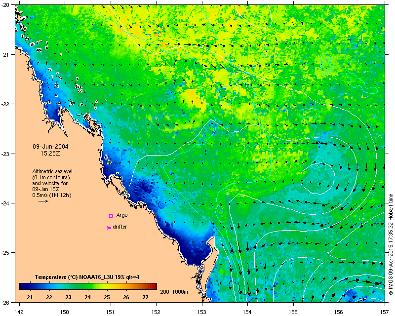395x316 pixels.
Task: Click the longitude axis label '152'
Action: pos(156,312)
